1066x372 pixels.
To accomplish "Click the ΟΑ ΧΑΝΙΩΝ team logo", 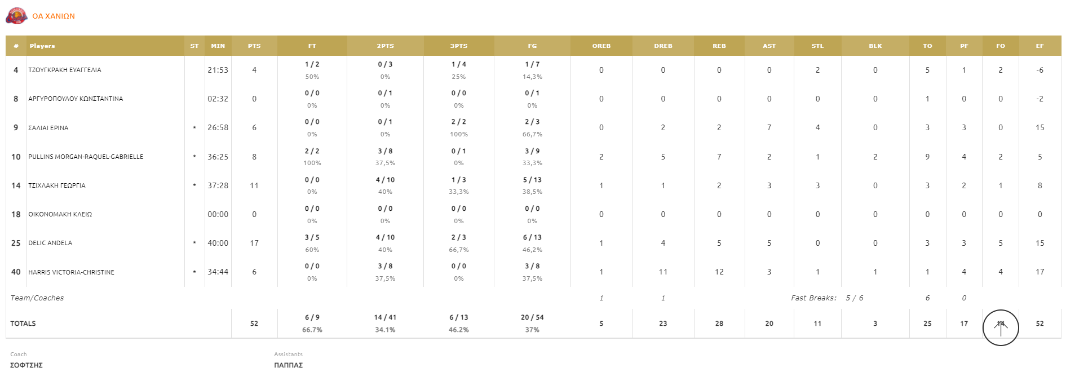I will coord(16,16).
